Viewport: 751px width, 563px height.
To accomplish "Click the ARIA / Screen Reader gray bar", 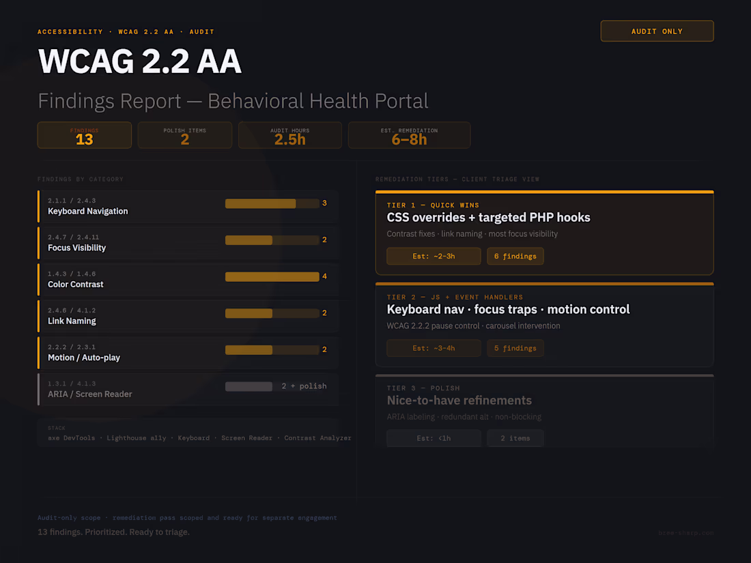I will click(x=249, y=386).
